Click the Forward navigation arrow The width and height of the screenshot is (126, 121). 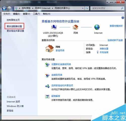[x=9, y=8]
